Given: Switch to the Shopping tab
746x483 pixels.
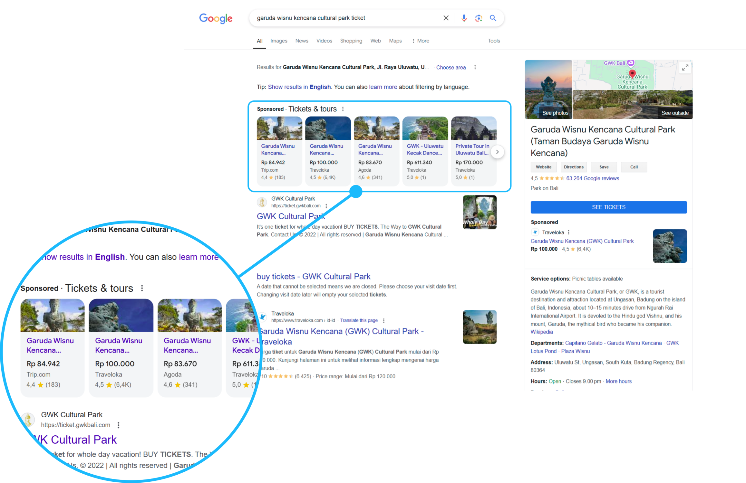Looking at the screenshot, I should tap(351, 41).
